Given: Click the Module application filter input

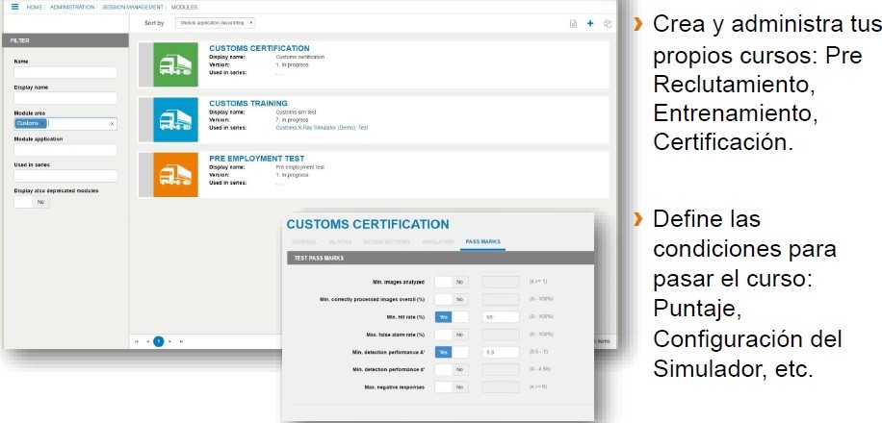Looking at the screenshot, I should pyautogui.click(x=65, y=150).
